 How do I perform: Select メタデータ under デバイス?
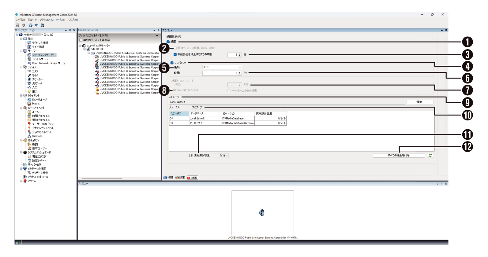37,83
